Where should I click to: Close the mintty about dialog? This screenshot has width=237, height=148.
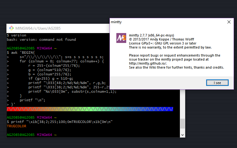(229, 22)
